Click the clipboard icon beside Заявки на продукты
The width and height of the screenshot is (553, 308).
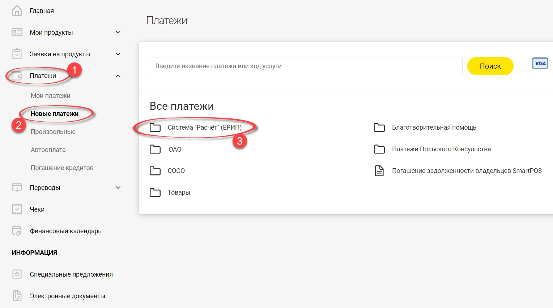pyautogui.click(x=17, y=54)
